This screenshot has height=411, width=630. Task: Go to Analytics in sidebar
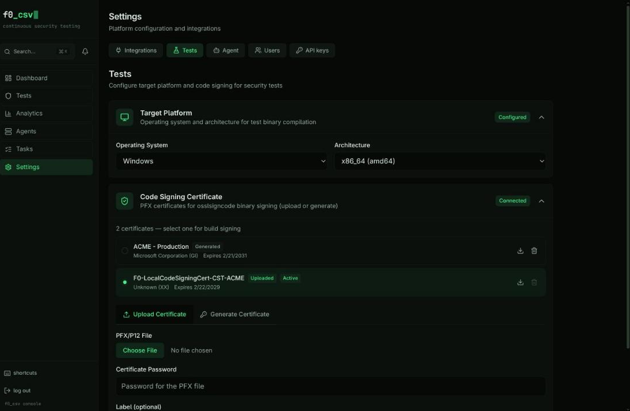pyautogui.click(x=47, y=113)
